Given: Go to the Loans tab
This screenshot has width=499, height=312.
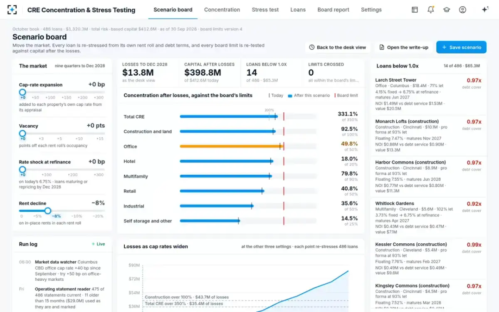Looking at the screenshot, I should point(298,10).
